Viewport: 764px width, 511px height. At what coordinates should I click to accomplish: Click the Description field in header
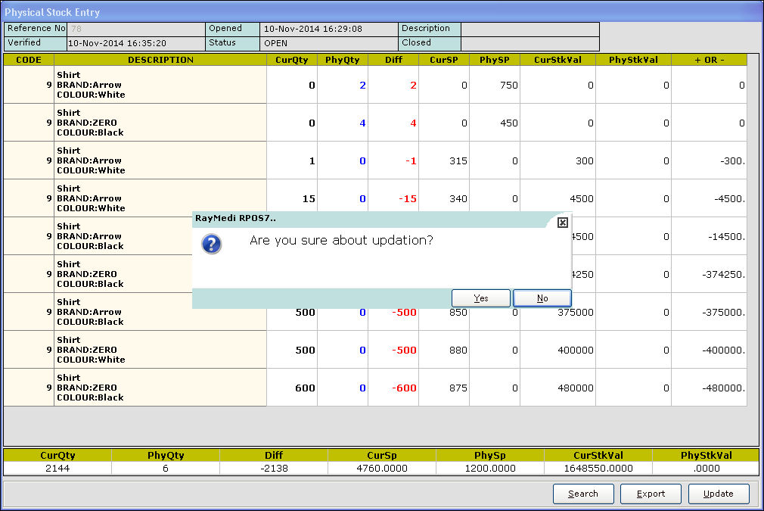(530, 29)
